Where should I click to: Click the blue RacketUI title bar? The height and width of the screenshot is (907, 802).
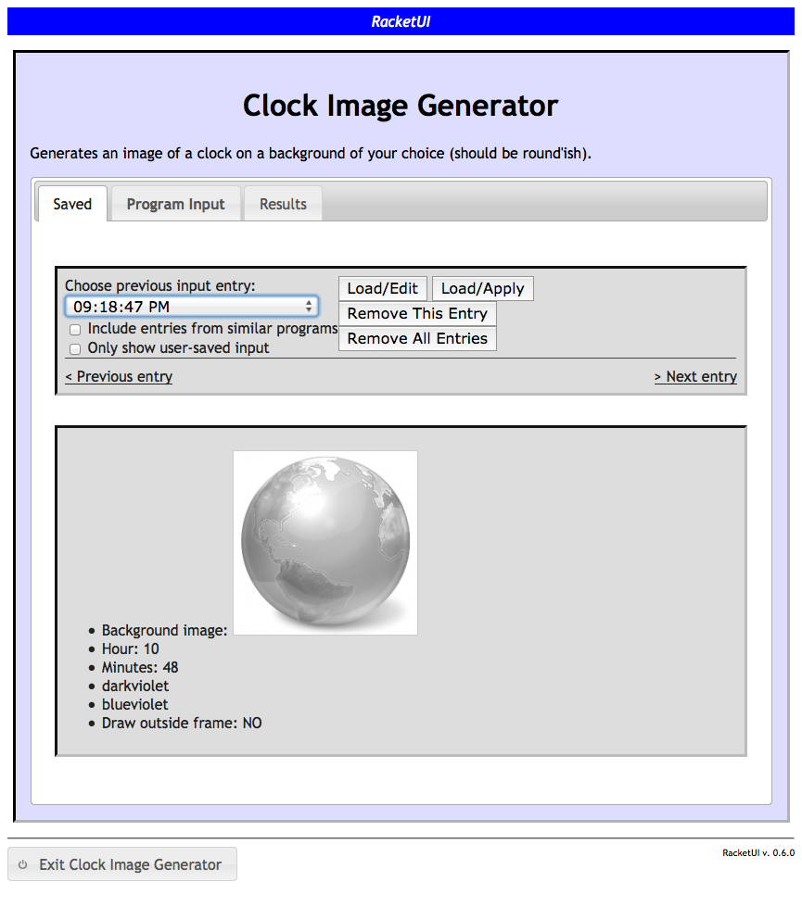pos(401,21)
